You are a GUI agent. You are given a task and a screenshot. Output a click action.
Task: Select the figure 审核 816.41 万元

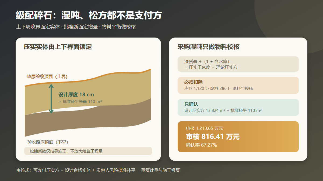pos(213,137)
